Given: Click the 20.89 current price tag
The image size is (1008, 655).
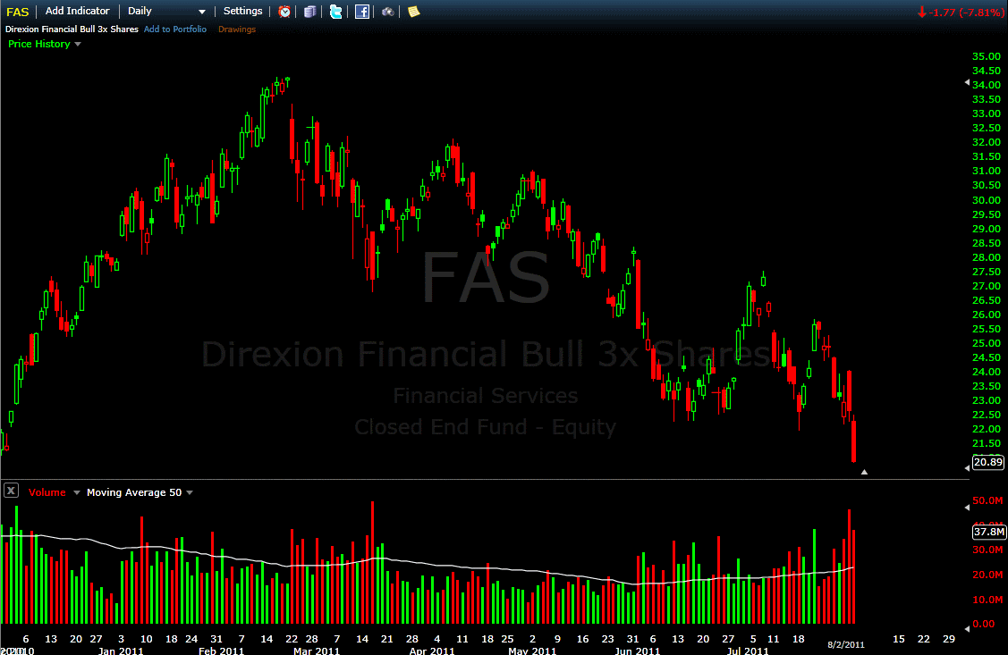Looking at the screenshot, I should coord(988,462).
